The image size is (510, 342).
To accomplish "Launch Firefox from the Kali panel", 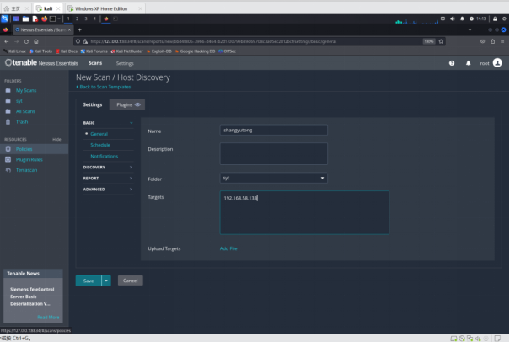I will coord(44,19).
